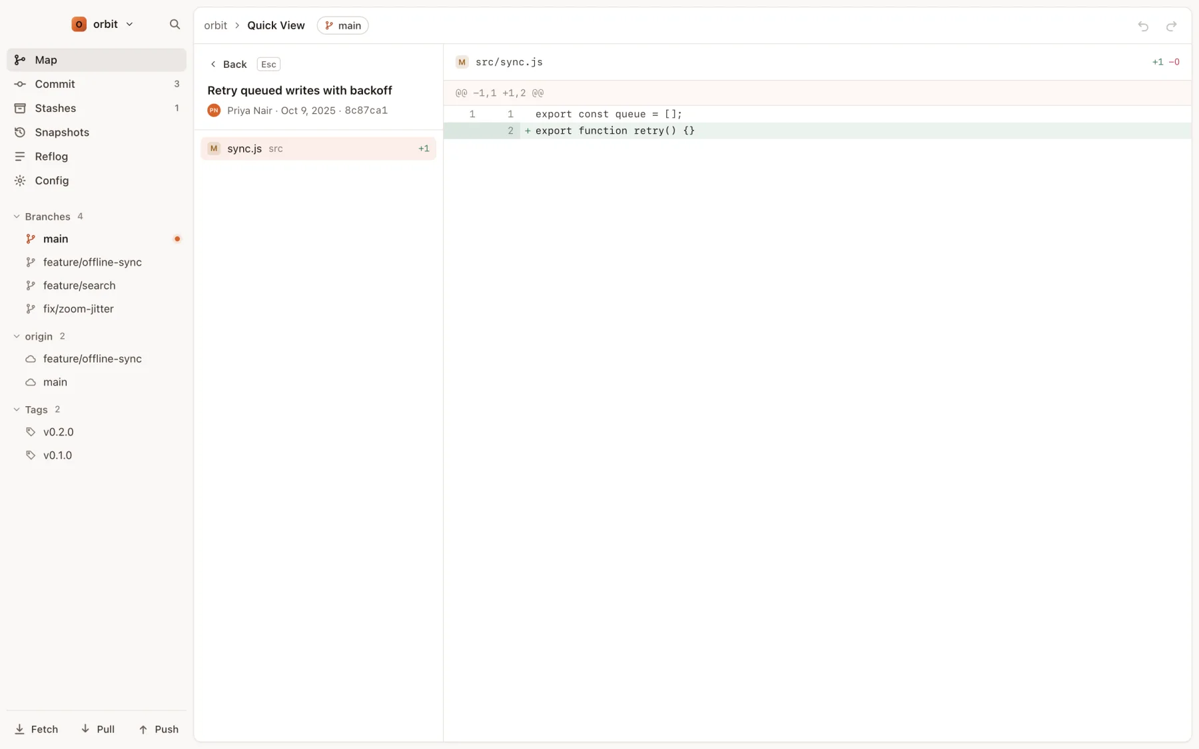Click the commit title Retry queued writes
Image resolution: width=1199 pixels, height=749 pixels.
pos(300,91)
